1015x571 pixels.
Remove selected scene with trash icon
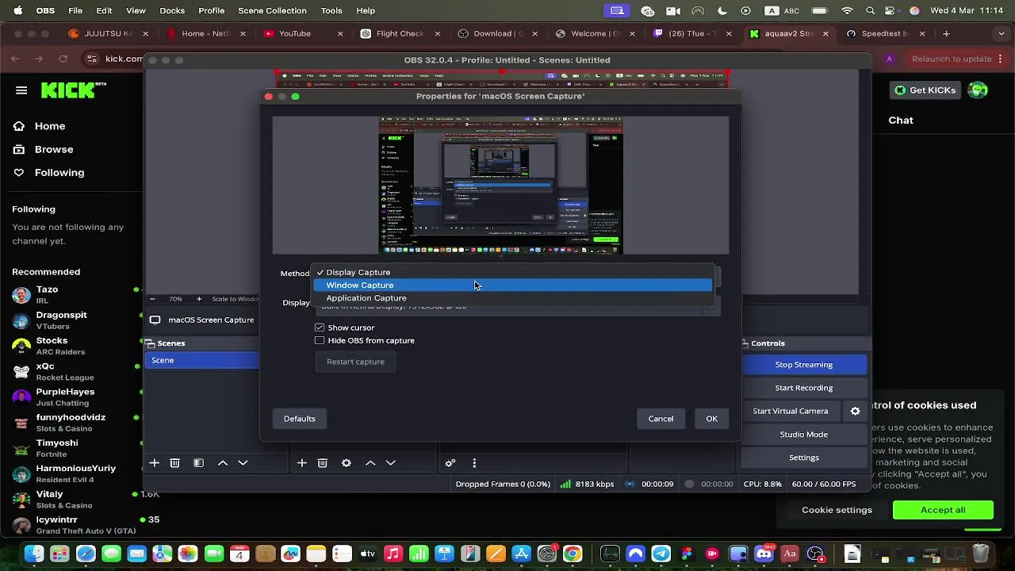(175, 463)
